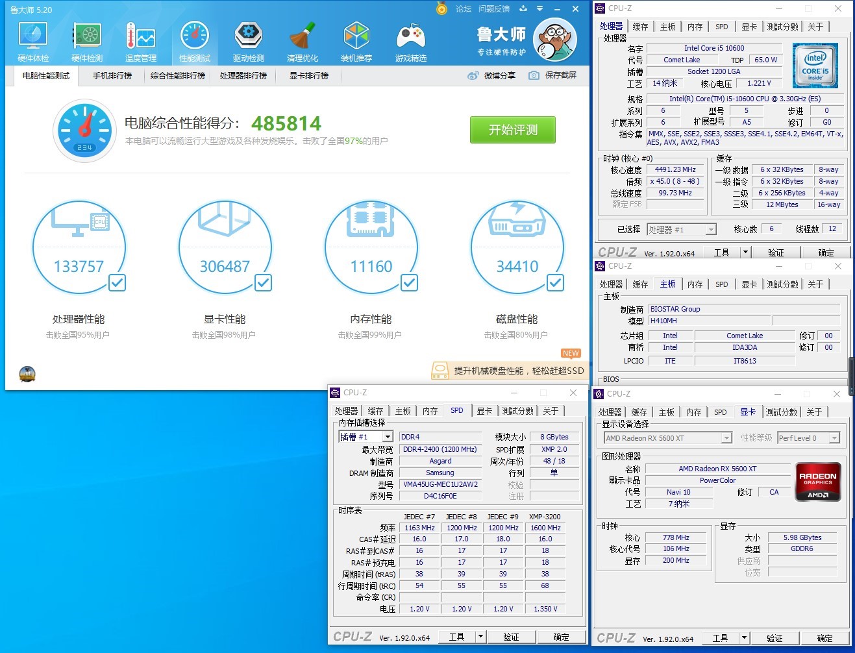Open the 清理优化 cleanup broom icon
This screenshot has width=855, height=653.
tap(303, 36)
